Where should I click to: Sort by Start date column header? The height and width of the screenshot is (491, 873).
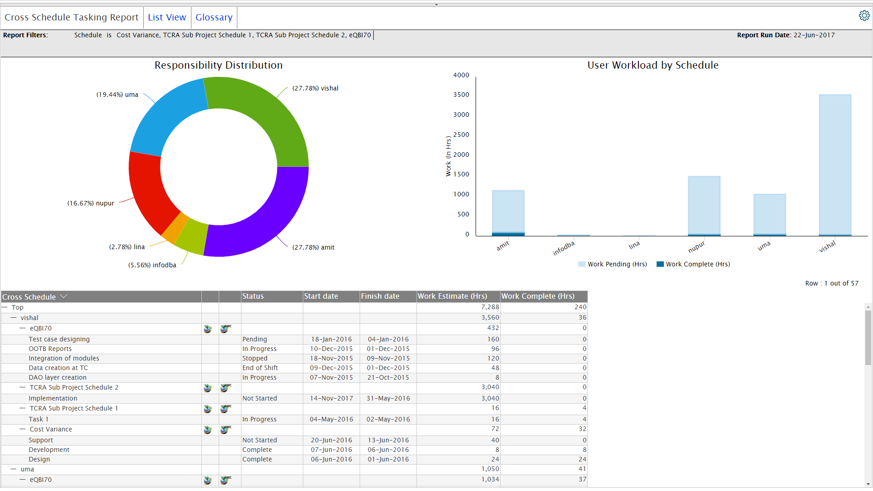point(331,296)
